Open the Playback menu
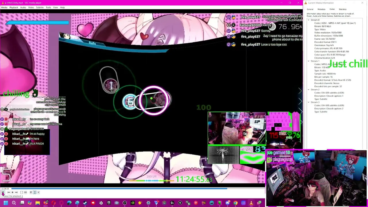The height and width of the screenshot is (207, 368). point(14,7)
